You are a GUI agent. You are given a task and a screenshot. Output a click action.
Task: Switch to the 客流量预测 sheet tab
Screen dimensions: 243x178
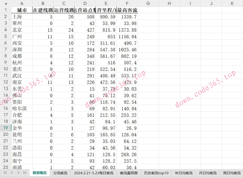[x=129, y=173]
